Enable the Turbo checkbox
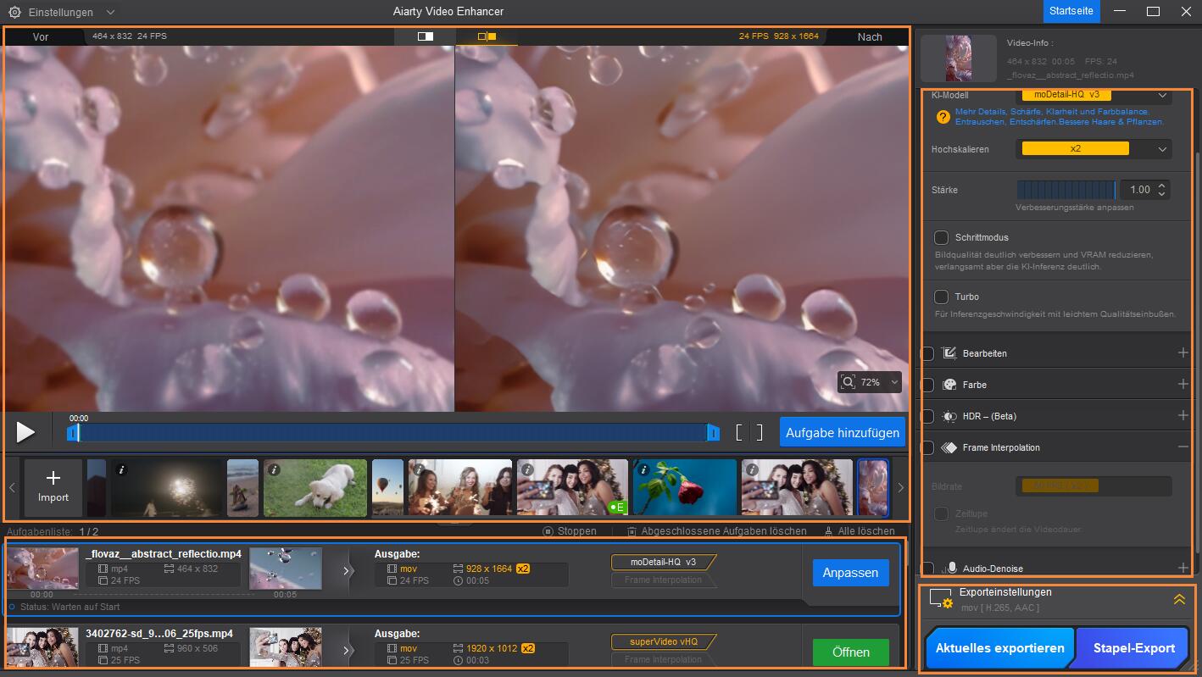 (941, 297)
